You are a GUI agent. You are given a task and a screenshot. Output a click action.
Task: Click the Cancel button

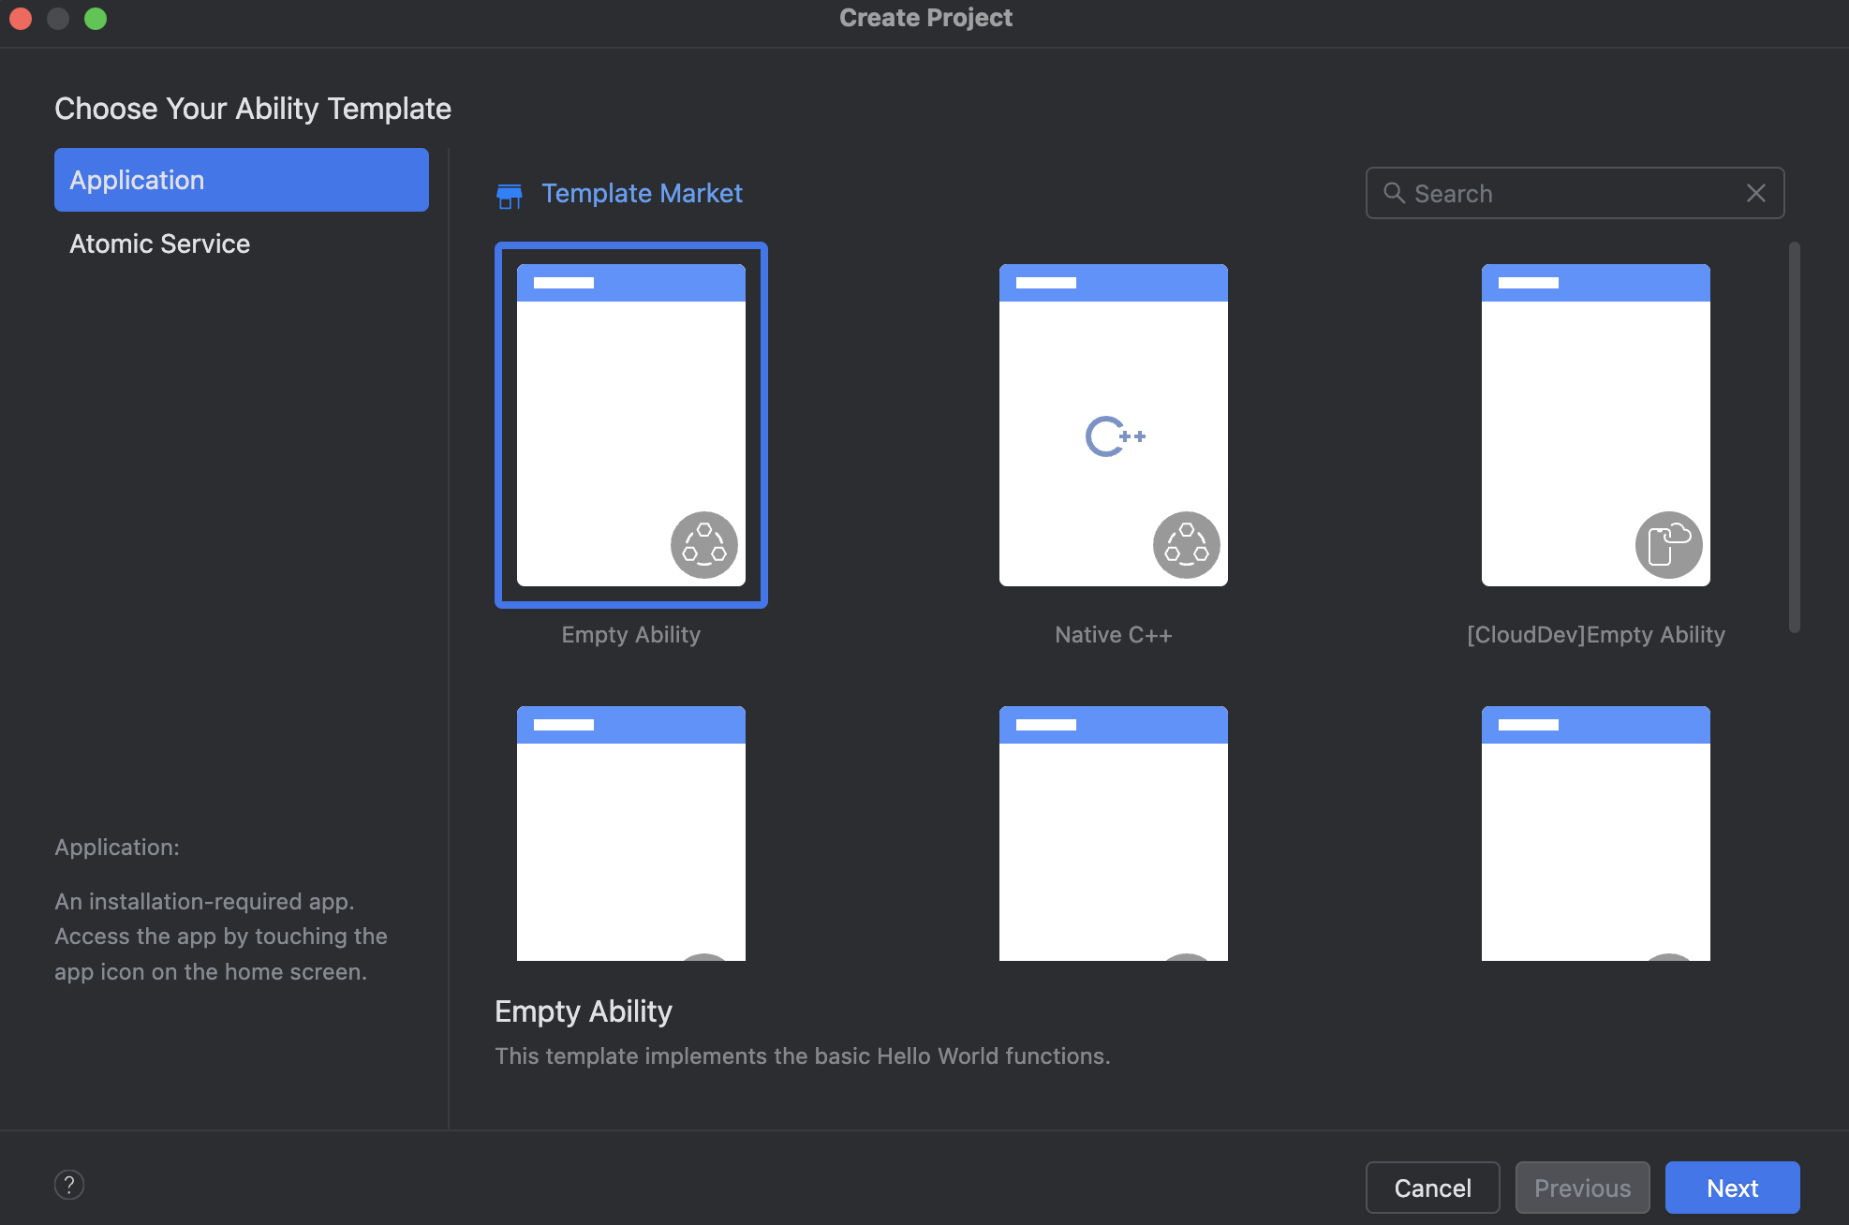tap(1432, 1188)
